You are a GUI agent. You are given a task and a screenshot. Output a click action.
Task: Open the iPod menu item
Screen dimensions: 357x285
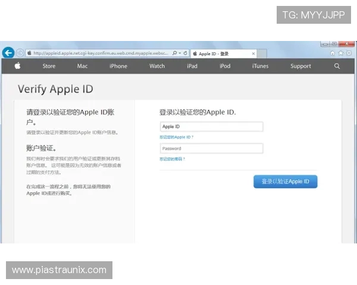(225, 66)
